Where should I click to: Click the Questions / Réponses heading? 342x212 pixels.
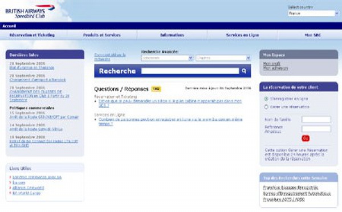click(x=121, y=89)
